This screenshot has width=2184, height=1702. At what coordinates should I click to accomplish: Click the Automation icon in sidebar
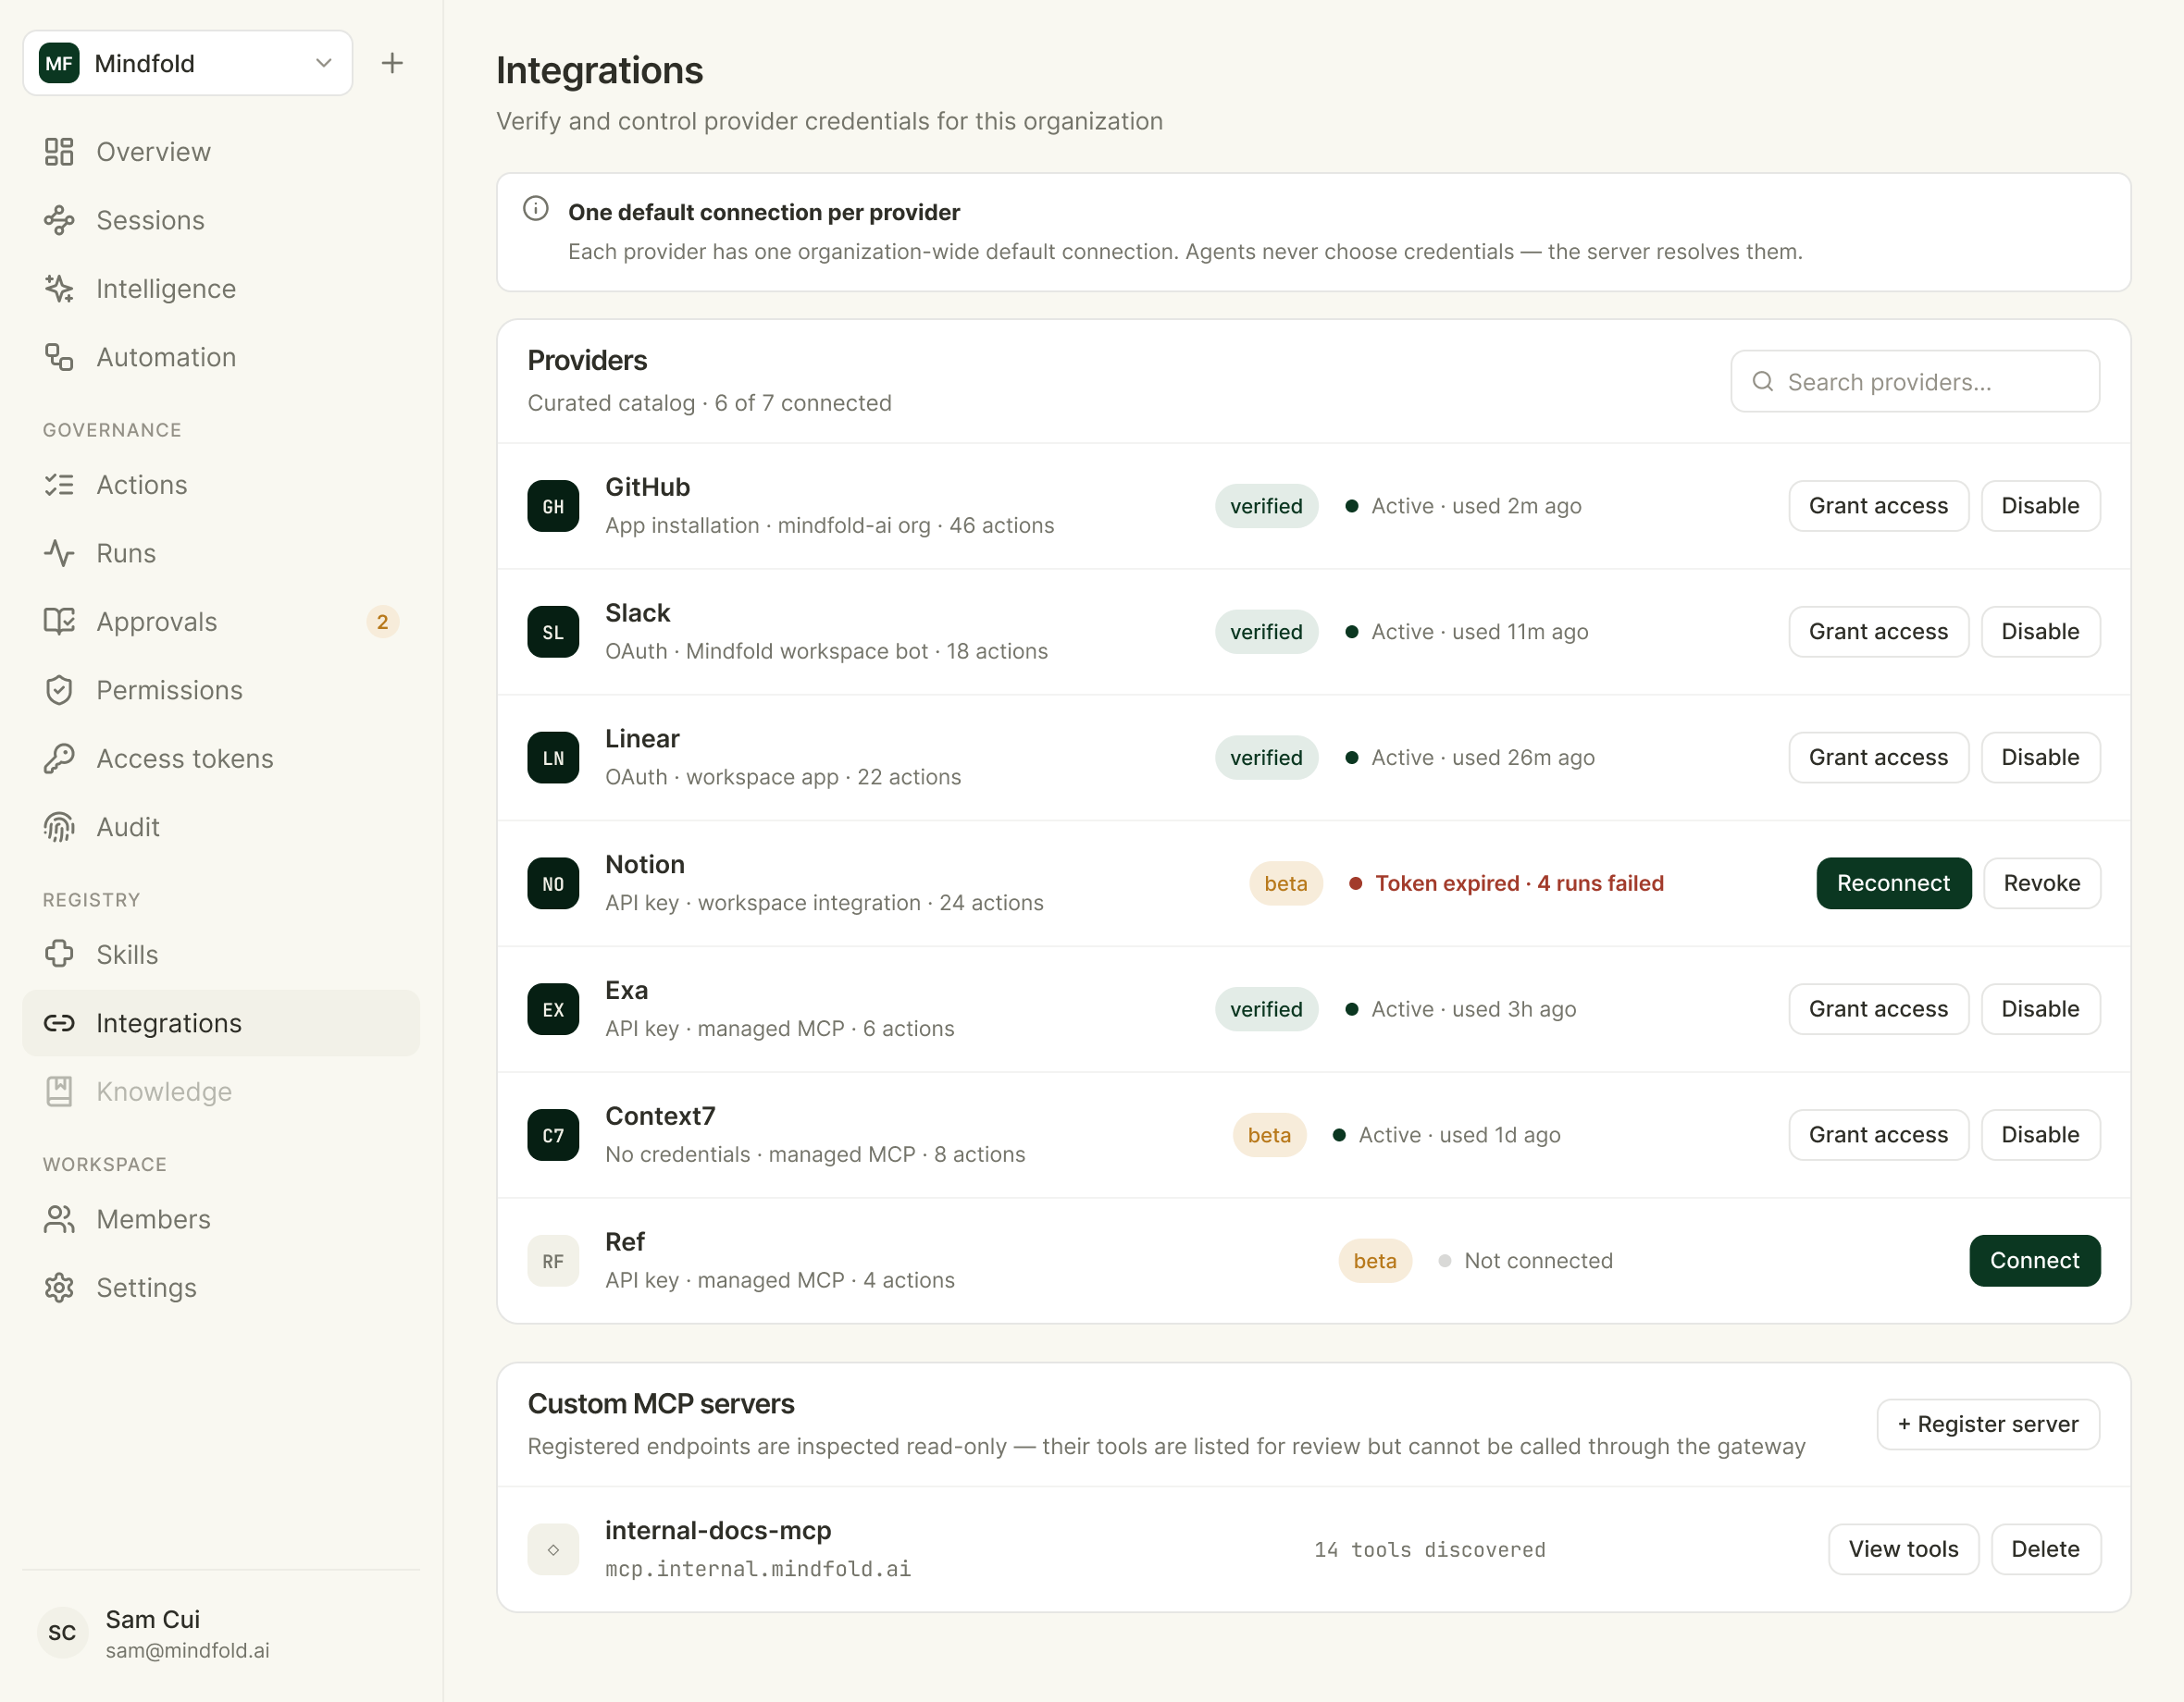click(59, 357)
